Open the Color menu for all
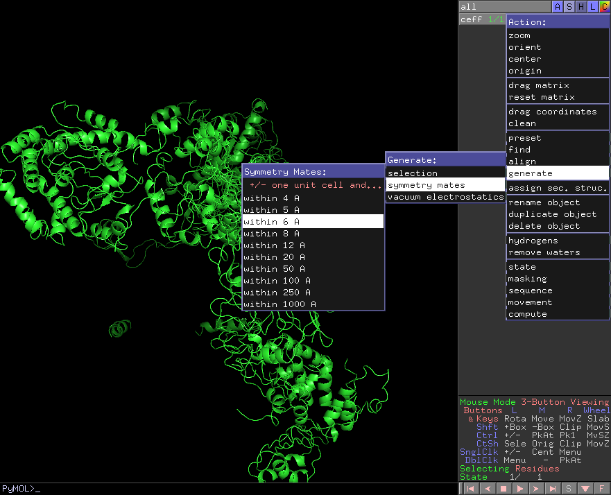This screenshot has width=611, height=495. coord(604,7)
